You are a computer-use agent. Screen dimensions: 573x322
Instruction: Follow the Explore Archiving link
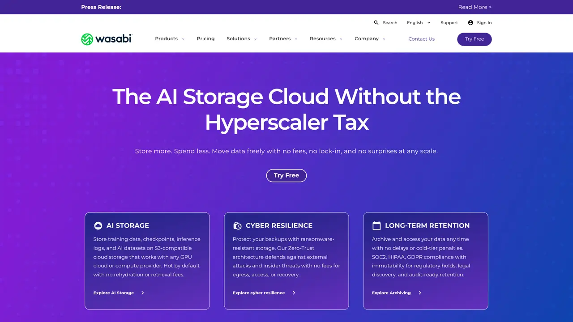coord(391,293)
